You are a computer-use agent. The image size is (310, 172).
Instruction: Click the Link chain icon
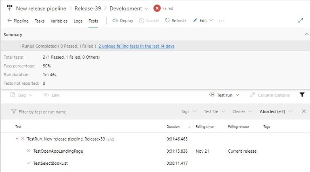(x=46, y=95)
